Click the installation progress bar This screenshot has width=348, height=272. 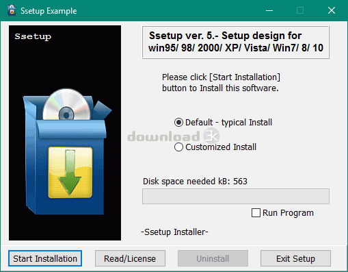pos(236,196)
